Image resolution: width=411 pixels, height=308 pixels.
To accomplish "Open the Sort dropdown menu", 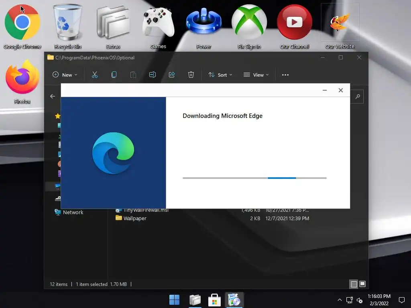I will pos(220,75).
